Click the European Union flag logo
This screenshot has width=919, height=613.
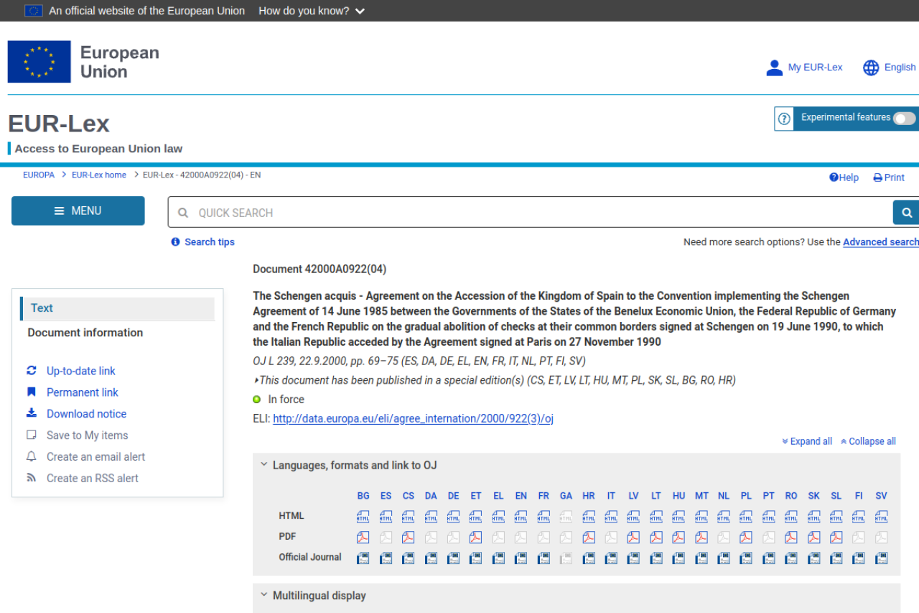tap(39, 62)
